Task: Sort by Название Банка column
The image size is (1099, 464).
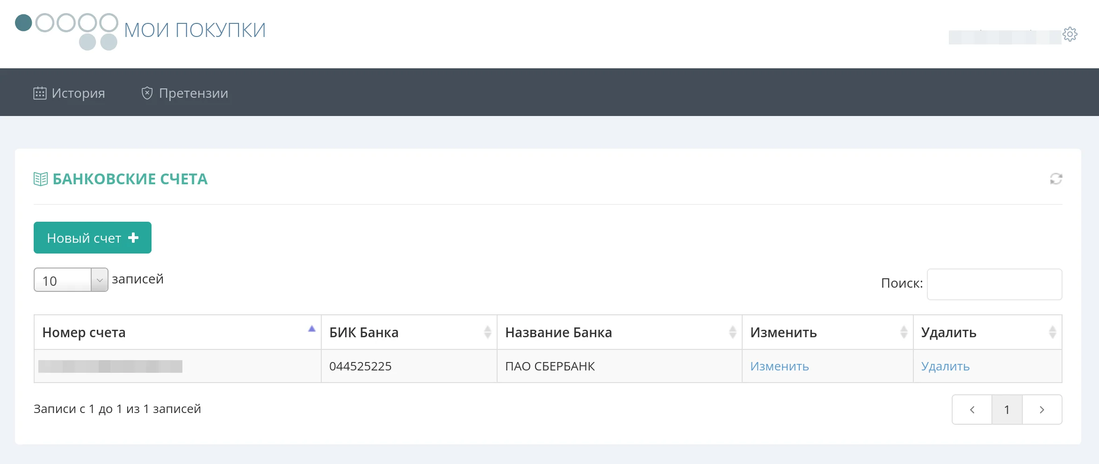Action: click(x=732, y=332)
